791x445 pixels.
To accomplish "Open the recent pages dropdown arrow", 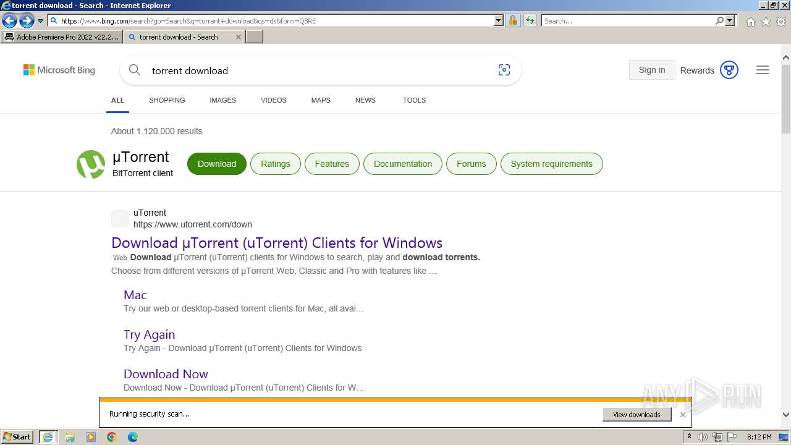I will pyautogui.click(x=41, y=21).
